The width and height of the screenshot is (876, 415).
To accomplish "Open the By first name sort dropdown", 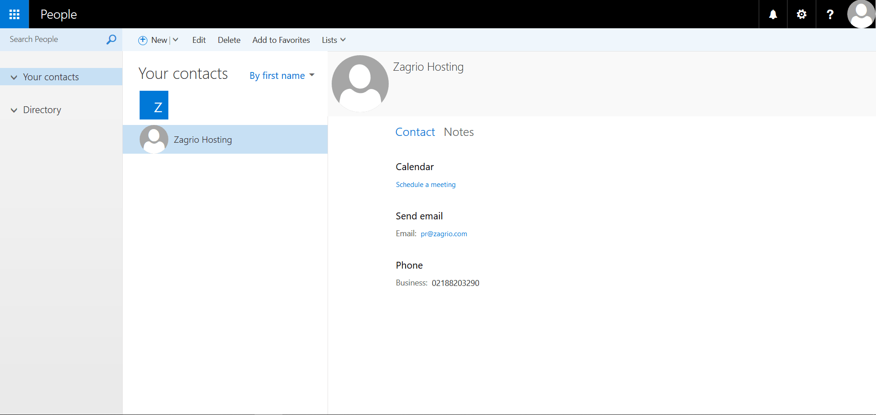I will [x=282, y=76].
